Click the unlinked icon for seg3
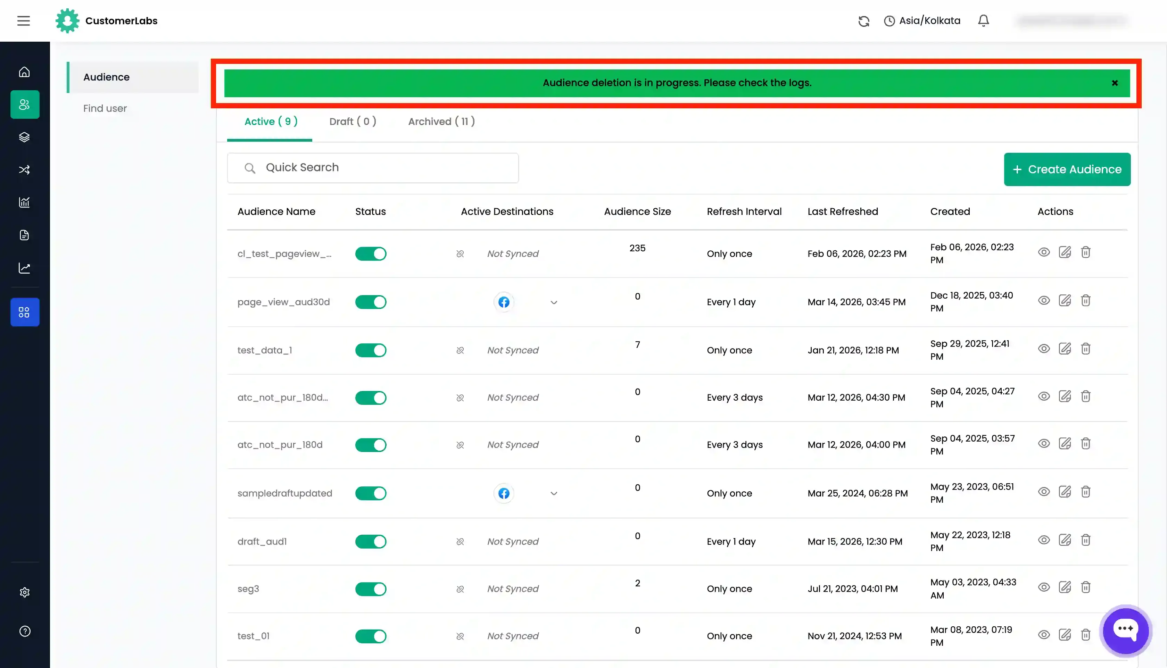1167x668 pixels. tap(460, 589)
